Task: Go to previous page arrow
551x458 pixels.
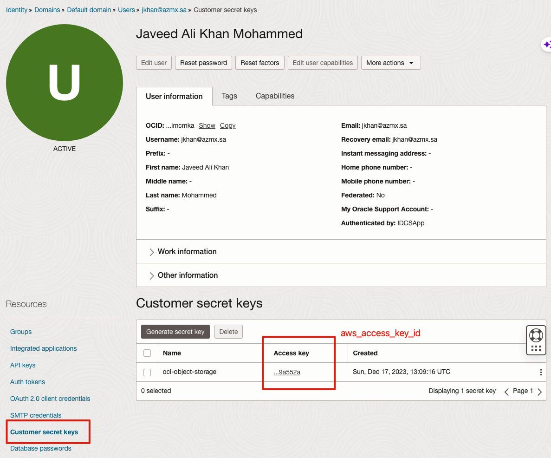Action: [x=506, y=392]
